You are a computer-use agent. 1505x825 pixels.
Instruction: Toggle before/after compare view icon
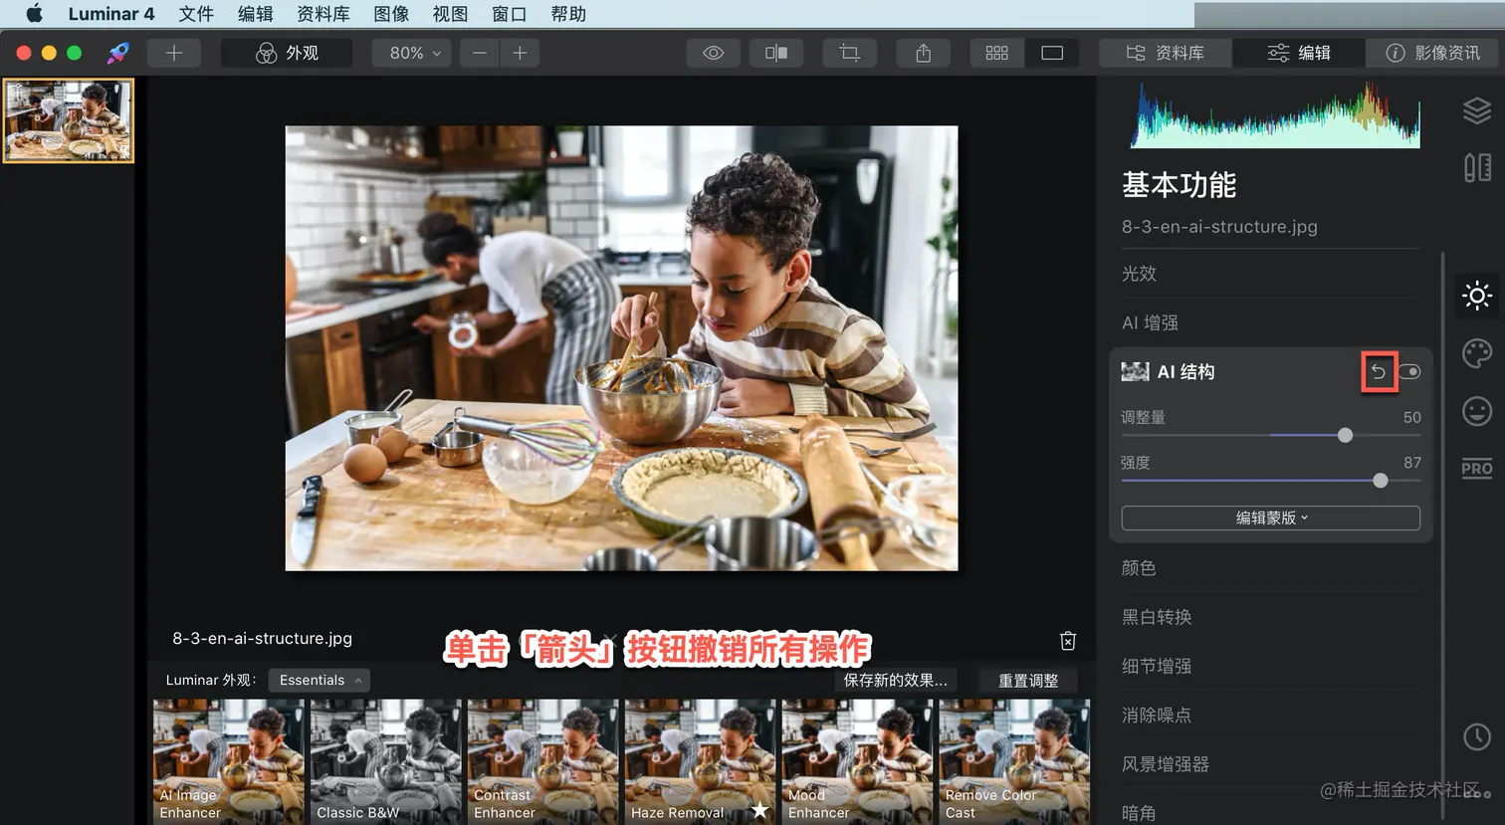tap(776, 53)
